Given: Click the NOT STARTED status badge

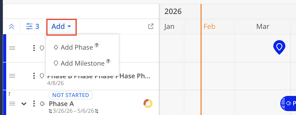Looking at the screenshot, I should pyautogui.click(x=70, y=95).
